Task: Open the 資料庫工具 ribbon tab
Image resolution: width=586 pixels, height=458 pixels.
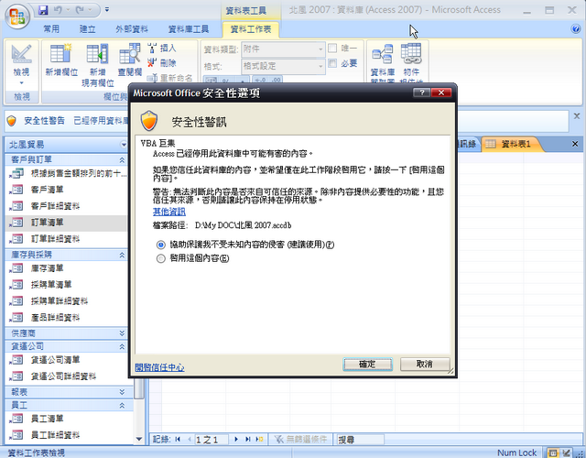Action: 189,28
